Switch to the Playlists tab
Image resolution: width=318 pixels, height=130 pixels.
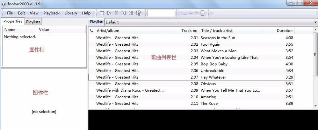click(33, 22)
